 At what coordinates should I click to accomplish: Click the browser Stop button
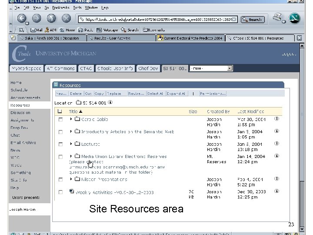(x=66, y=18)
